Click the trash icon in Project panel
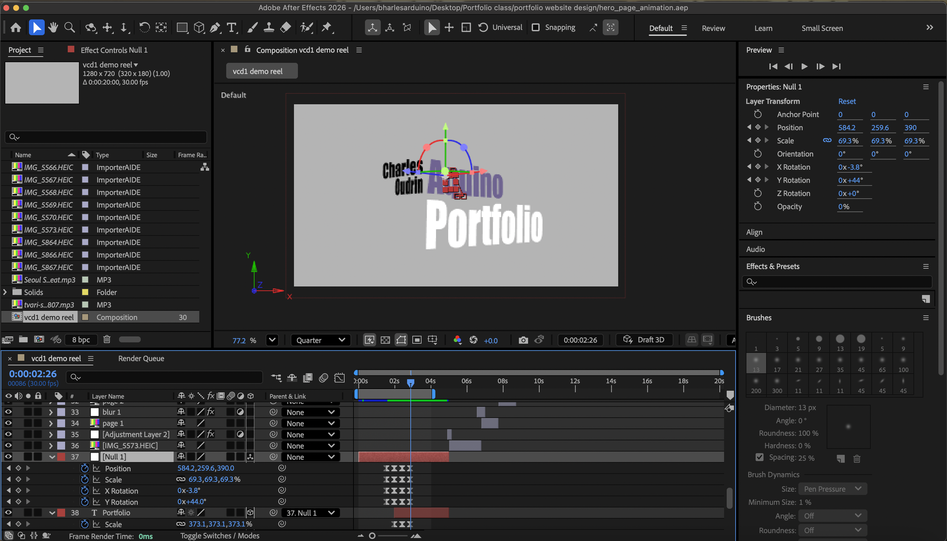This screenshot has height=541, width=947. click(x=107, y=339)
